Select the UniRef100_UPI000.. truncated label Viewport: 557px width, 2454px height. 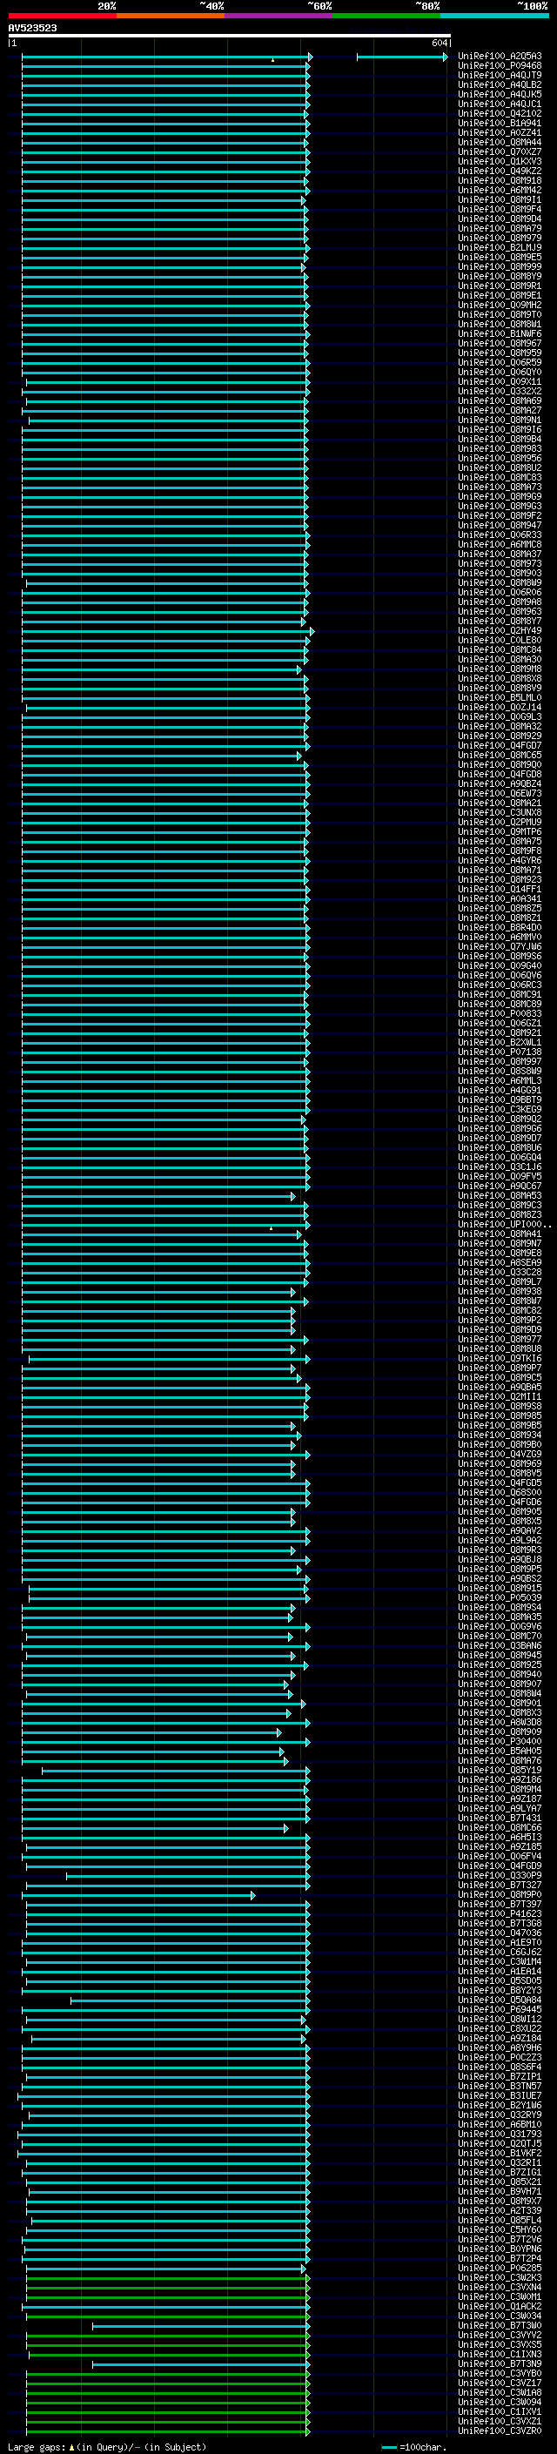point(504,1225)
